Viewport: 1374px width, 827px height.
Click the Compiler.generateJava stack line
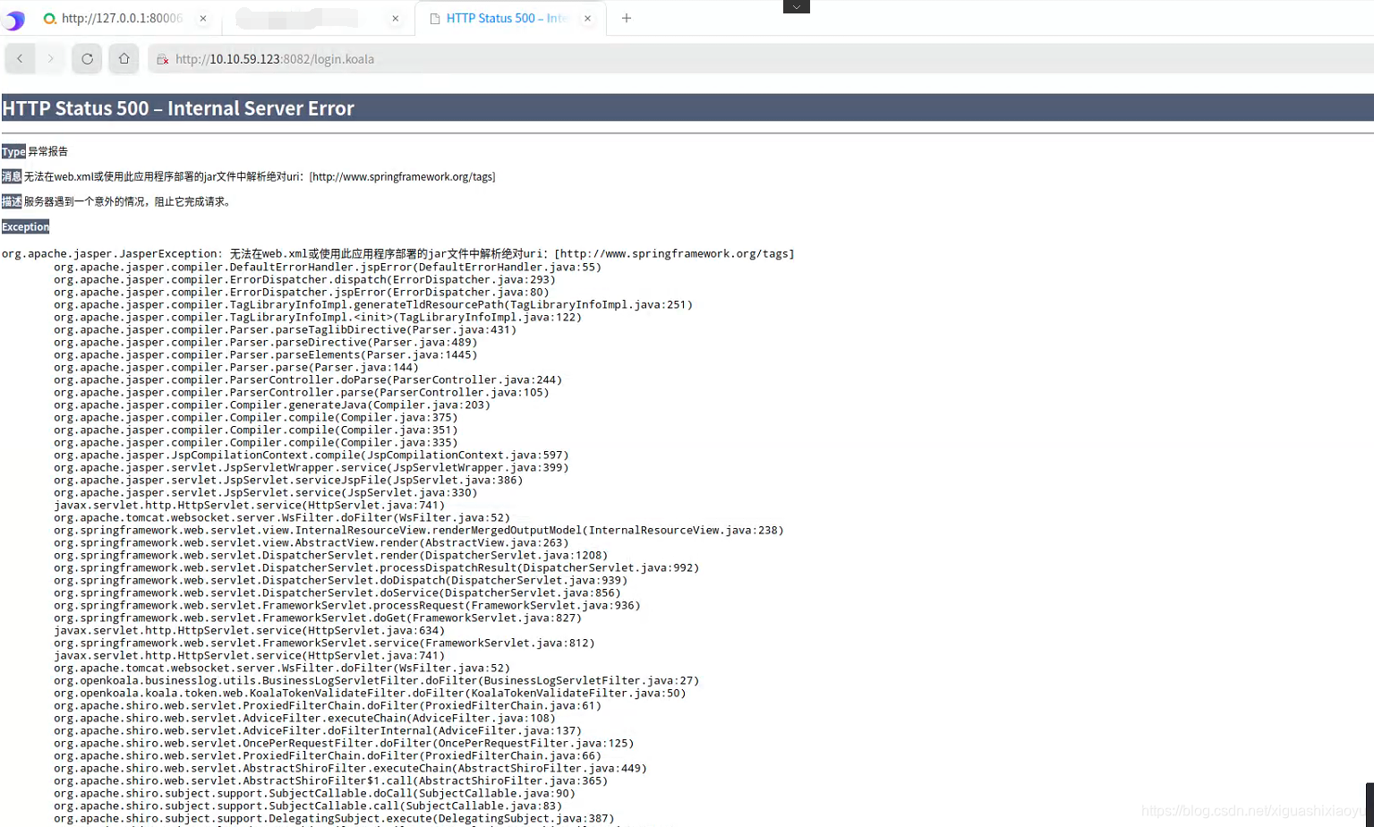tap(271, 405)
